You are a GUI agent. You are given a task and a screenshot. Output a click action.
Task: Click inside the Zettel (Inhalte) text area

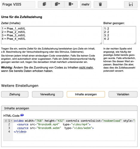(51, 35)
